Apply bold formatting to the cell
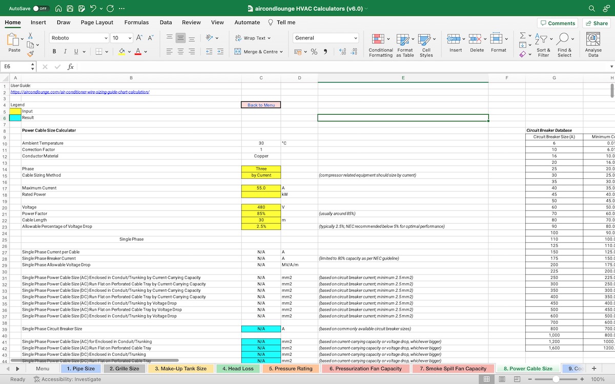 [x=54, y=52]
